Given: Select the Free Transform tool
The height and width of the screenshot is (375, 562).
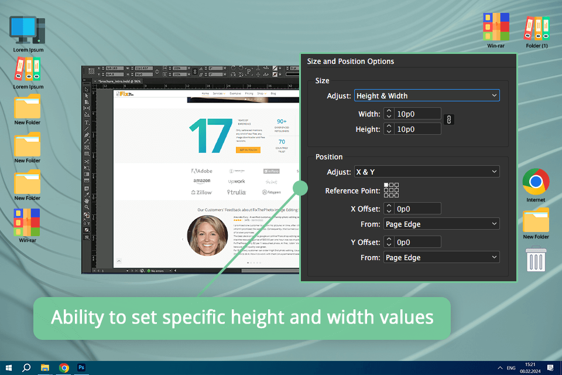Looking at the screenshot, I should point(87,168).
